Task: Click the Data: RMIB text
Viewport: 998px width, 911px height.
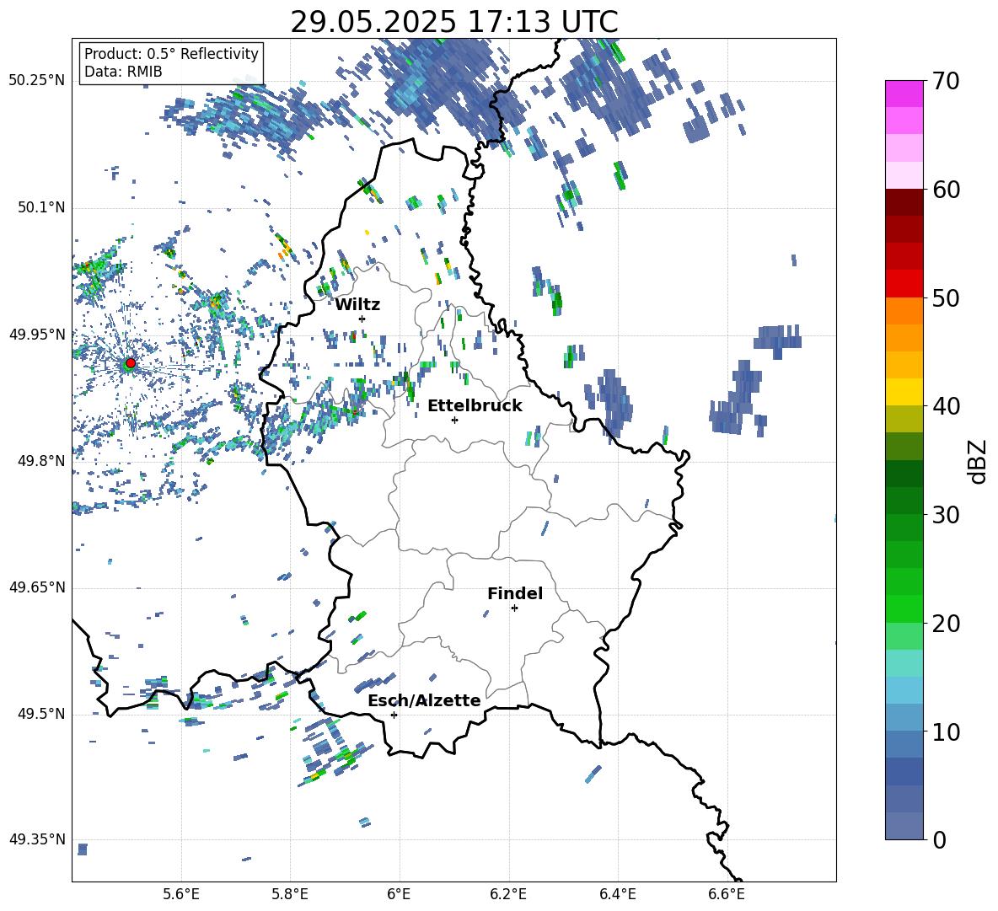Action: click(x=123, y=72)
